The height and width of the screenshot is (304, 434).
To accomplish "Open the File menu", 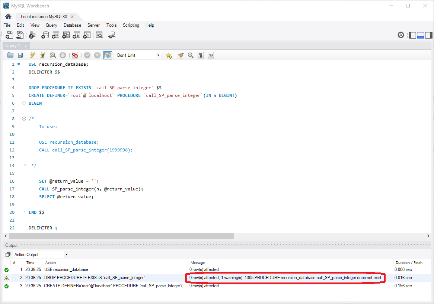I will pos(7,25).
